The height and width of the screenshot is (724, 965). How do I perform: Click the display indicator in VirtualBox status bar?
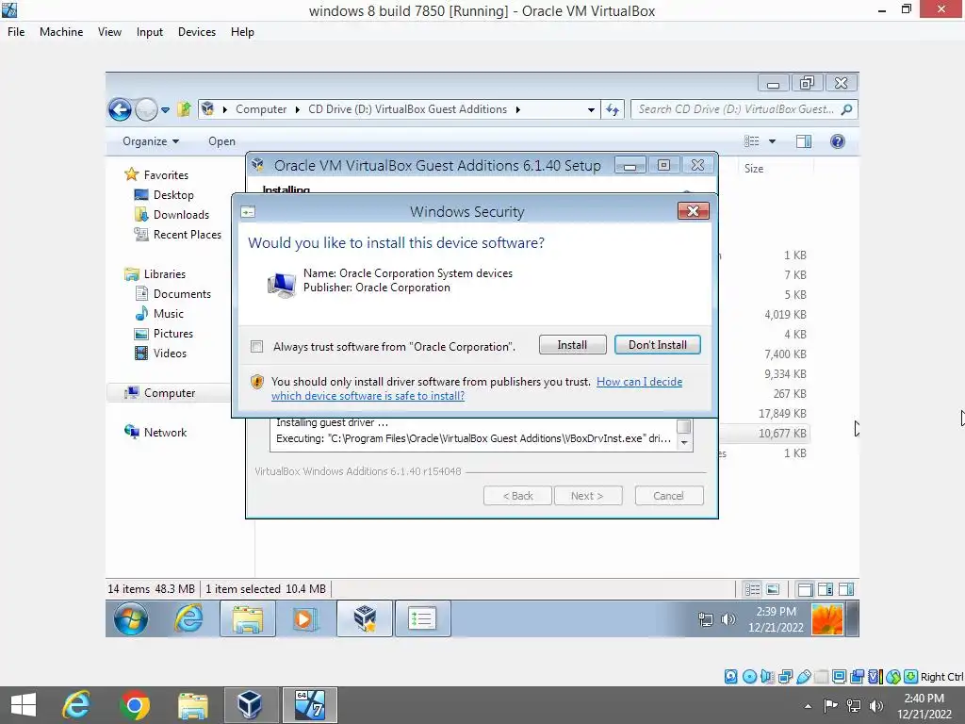839,677
